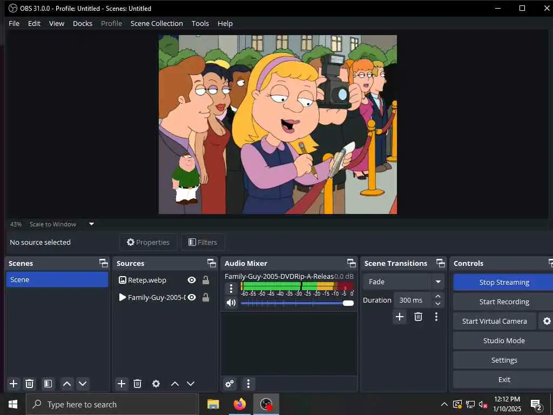The image size is (553, 415).
Task: Remove scene transition trash icon
Action: [x=419, y=317]
